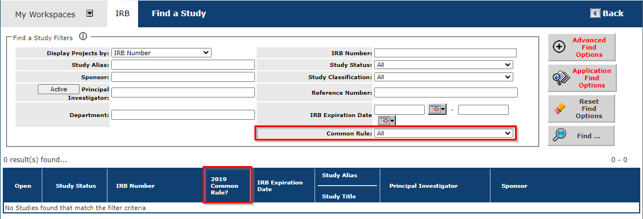Open the Study Status dropdown
643x219 pixels.
pyautogui.click(x=443, y=65)
